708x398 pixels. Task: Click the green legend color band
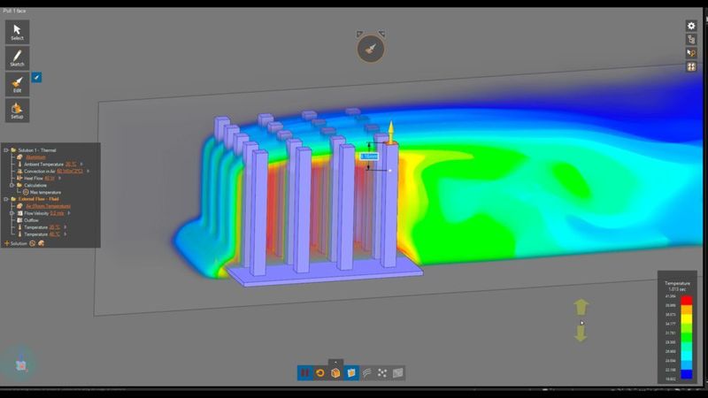tap(687, 337)
